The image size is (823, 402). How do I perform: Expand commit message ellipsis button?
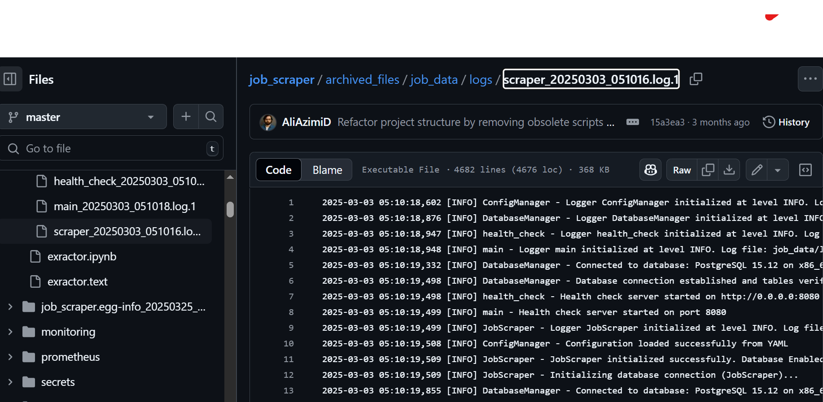point(633,122)
